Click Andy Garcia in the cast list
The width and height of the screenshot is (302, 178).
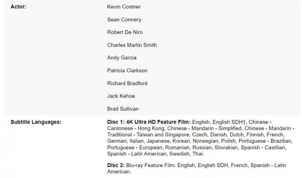(122, 58)
